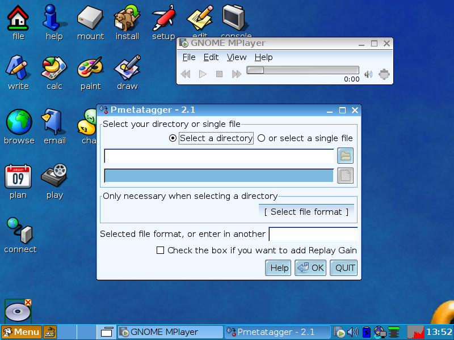
Task: Open Help menu in GNOME MPlayer
Action: point(263,57)
